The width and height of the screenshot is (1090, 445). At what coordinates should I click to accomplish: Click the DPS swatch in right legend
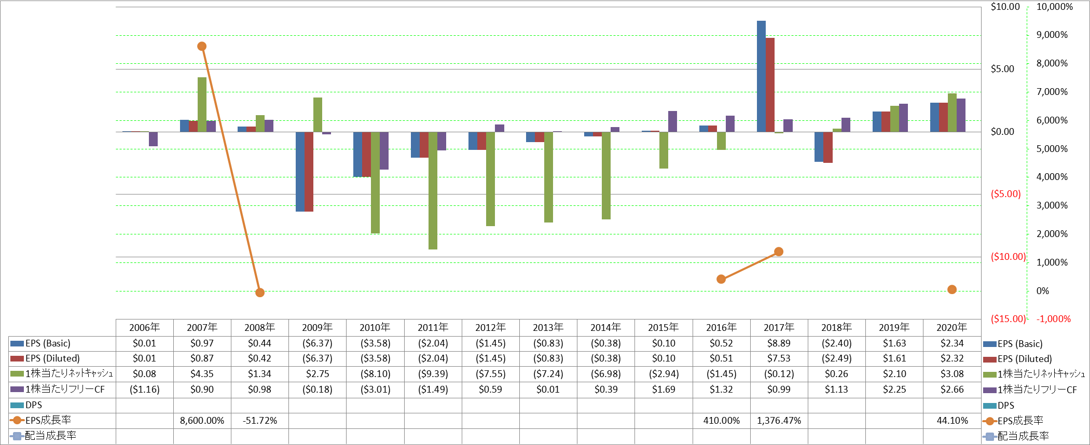pyautogui.click(x=989, y=406)
